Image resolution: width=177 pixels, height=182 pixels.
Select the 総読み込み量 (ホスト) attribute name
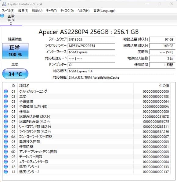coord(34,116)
